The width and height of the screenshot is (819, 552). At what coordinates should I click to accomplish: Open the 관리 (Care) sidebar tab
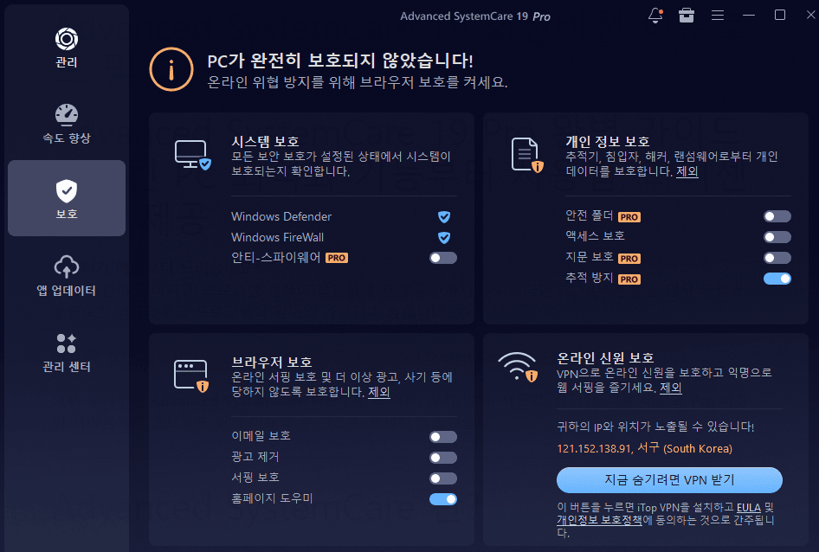[67, 48]
